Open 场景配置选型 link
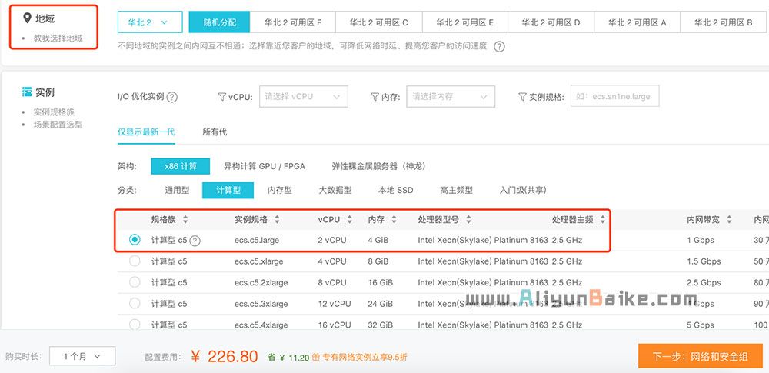The width and height of the screenshot is (769, 373). [58, 125]
